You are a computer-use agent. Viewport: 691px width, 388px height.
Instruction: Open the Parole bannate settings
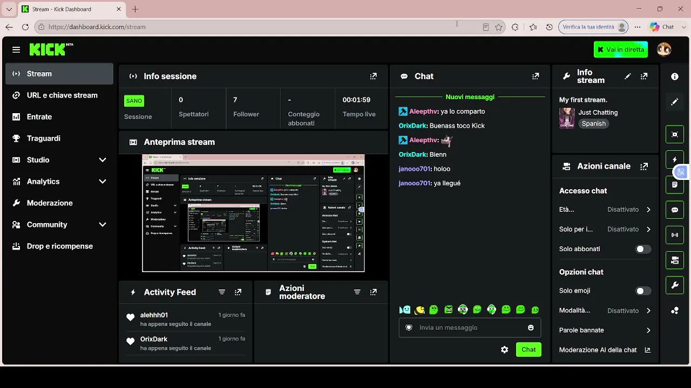point(605,330)
